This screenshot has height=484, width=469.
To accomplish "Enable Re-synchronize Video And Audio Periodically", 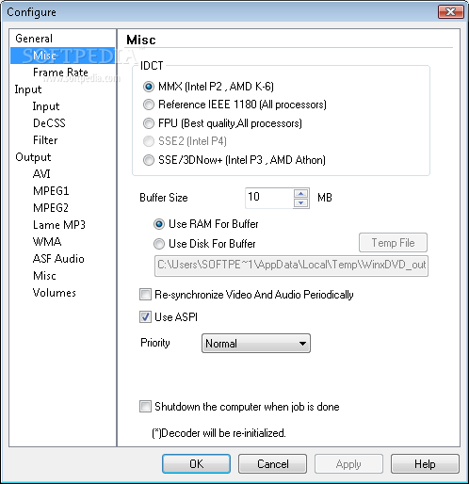I will 145,295.
